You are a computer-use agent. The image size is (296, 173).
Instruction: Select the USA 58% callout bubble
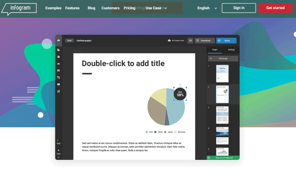pyautogui.click(x=180, y=94)
